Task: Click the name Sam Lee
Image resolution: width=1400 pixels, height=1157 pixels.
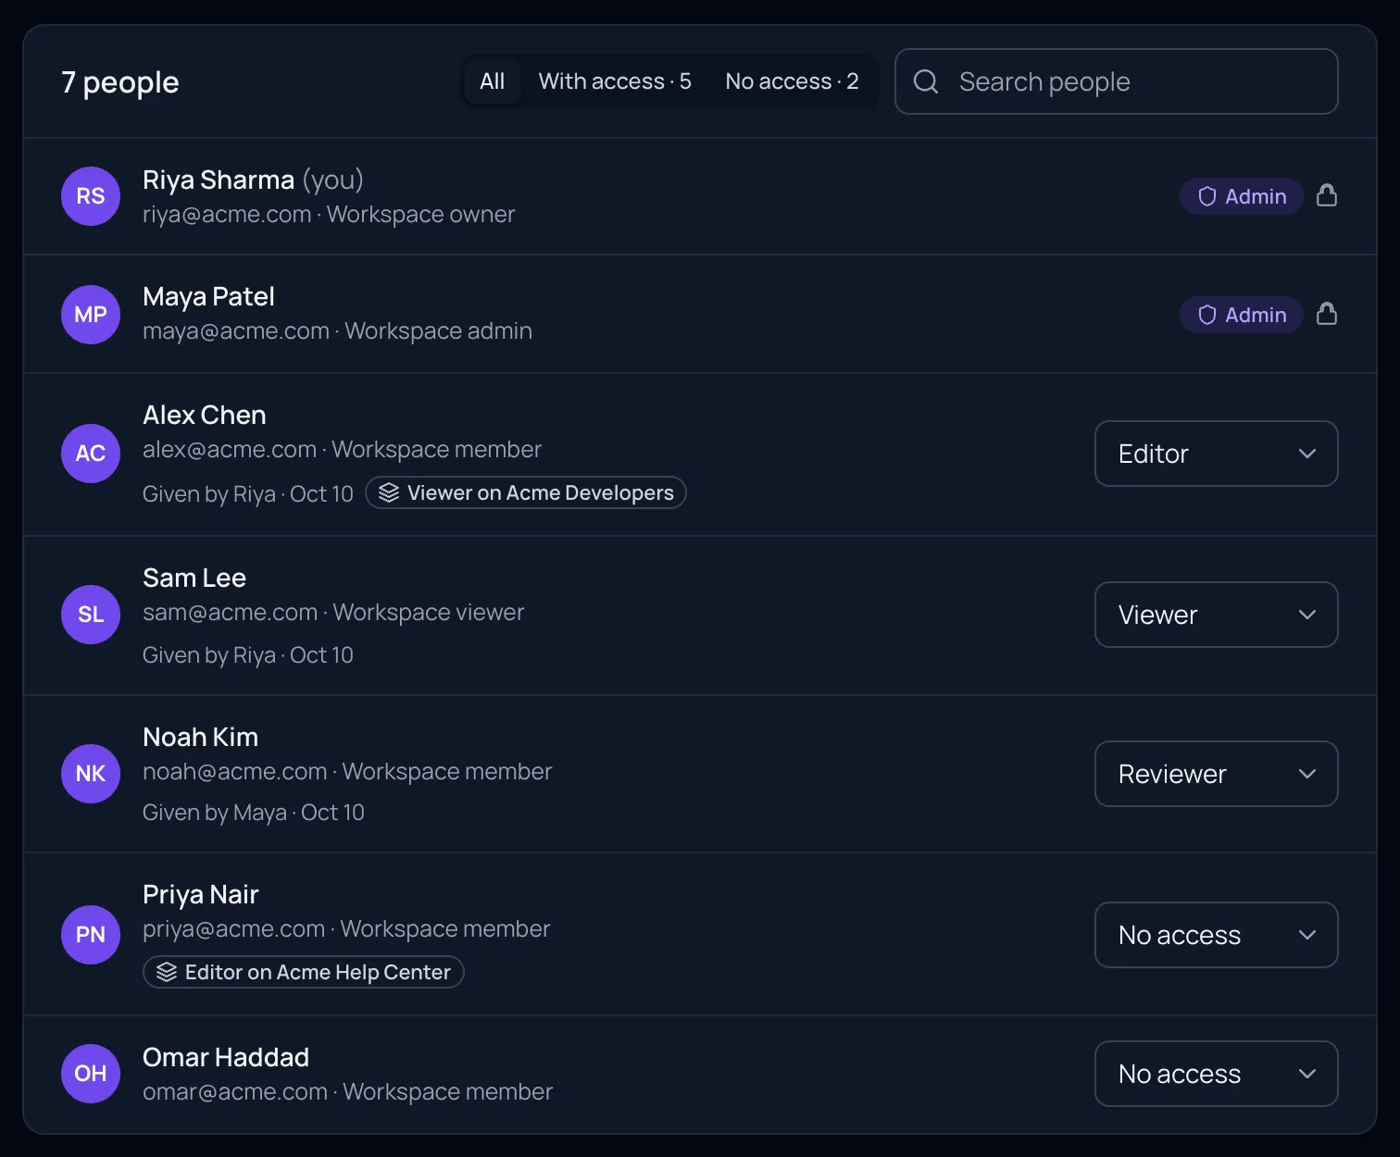Action: [x=194, y=578]
